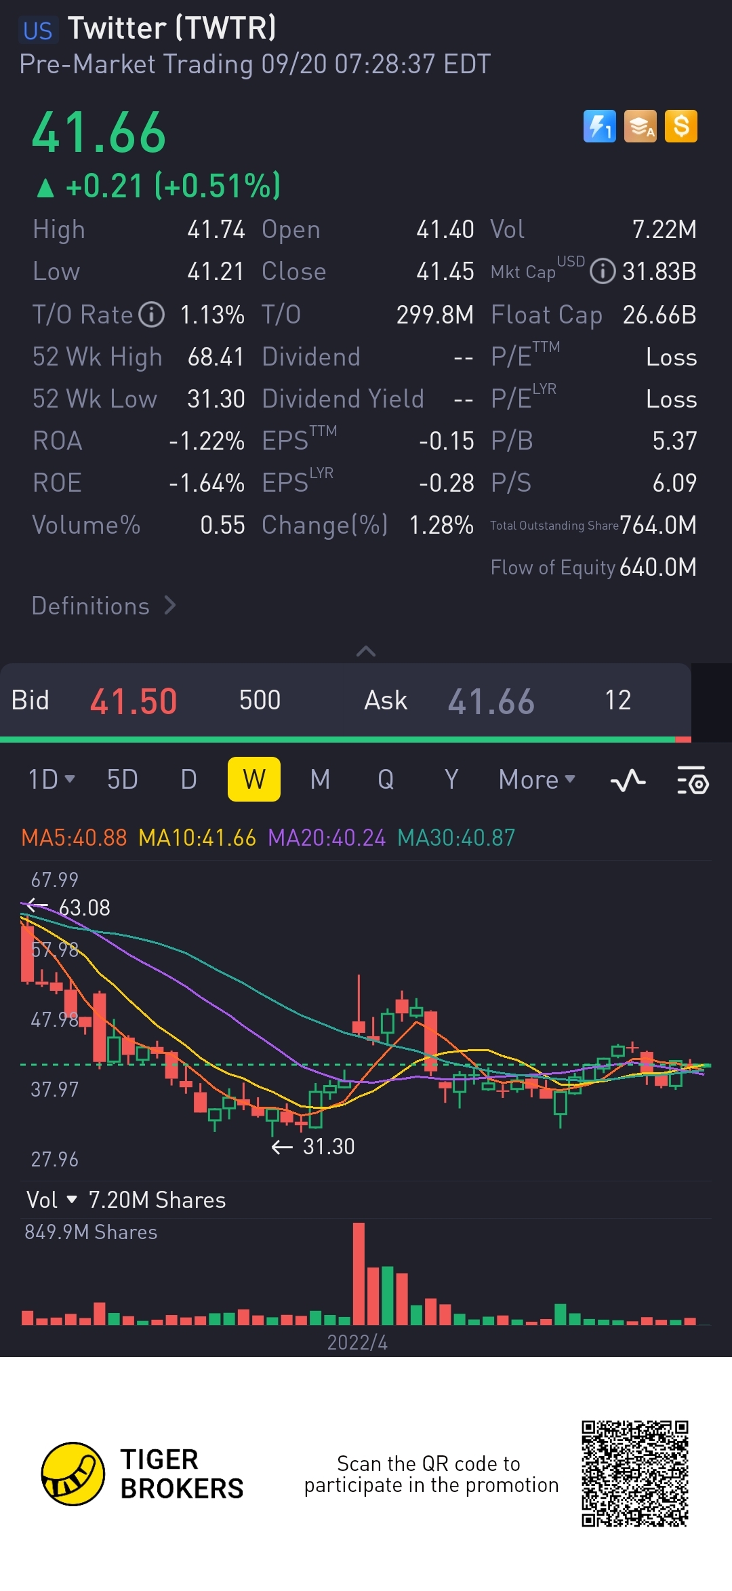The height and width of the screenshot is (1591, 732).
Task: Tap the Twitter (TWTR) title
Action: point(172,28)
